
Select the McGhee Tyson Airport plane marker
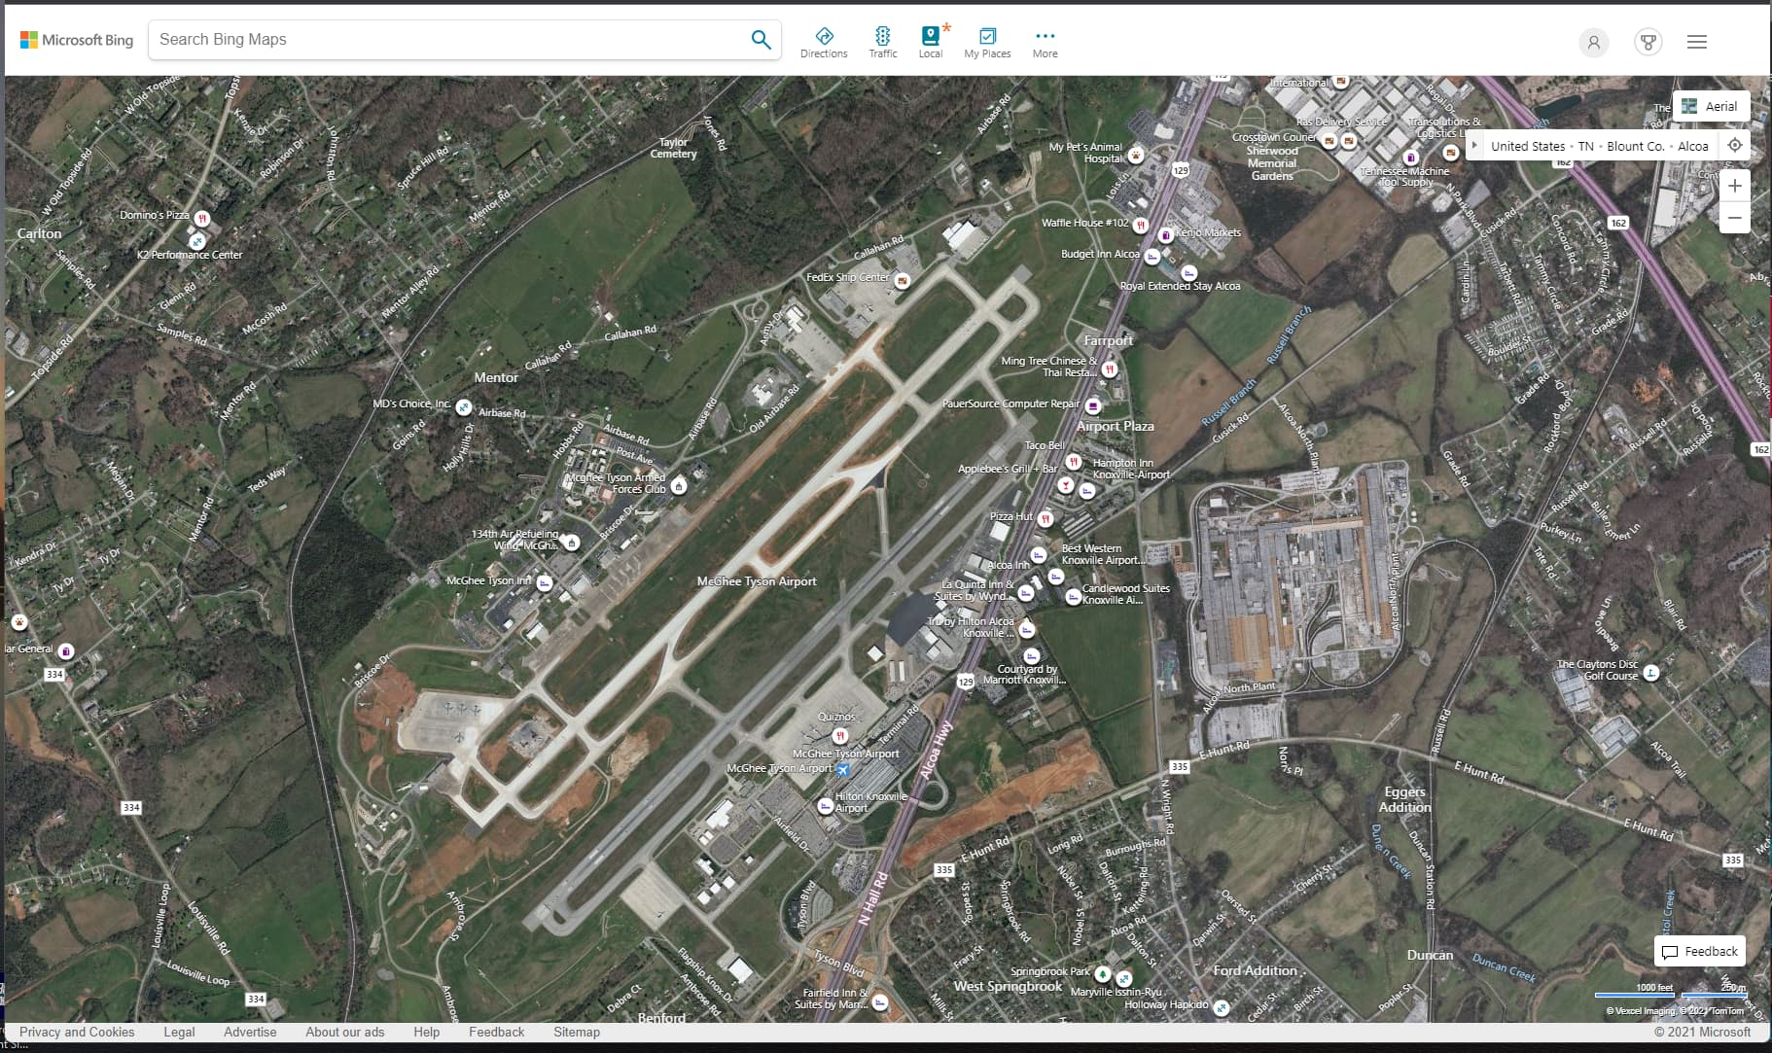tap(843, 769)
